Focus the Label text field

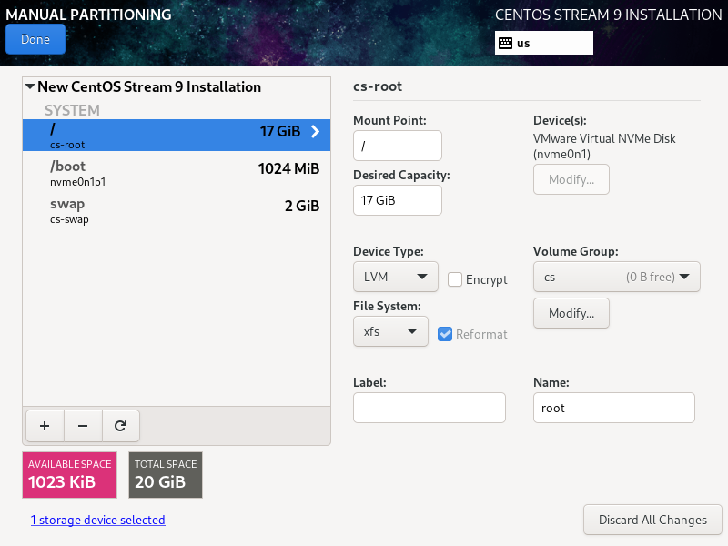coord(429,408)
